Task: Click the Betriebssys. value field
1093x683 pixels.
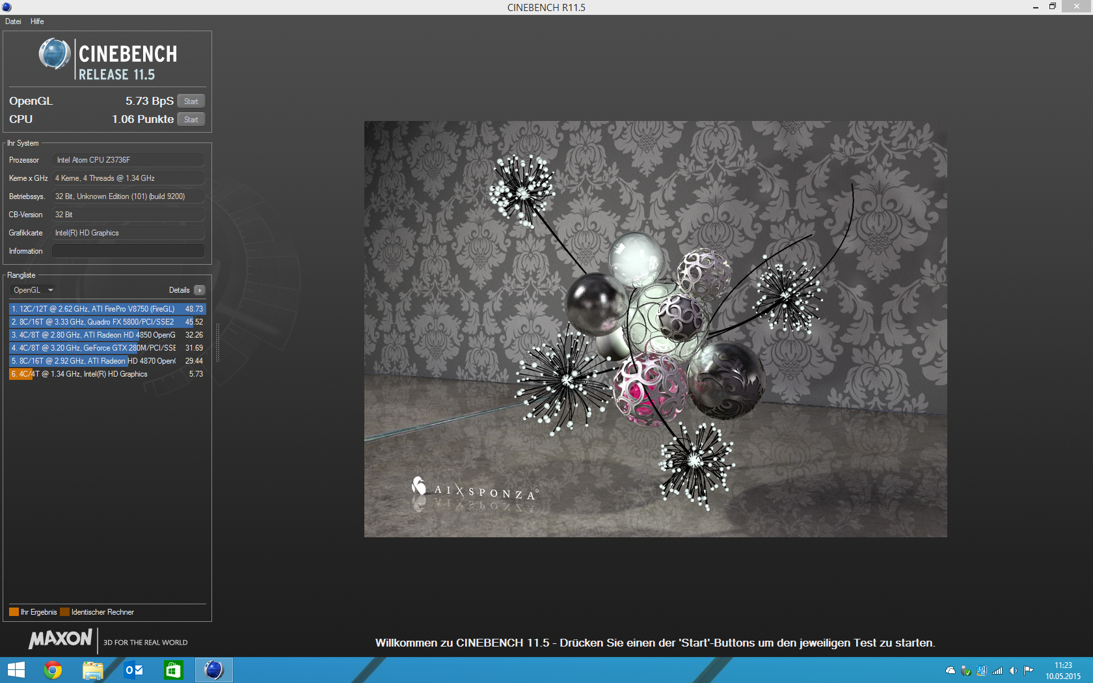Action: click(128, 196)
